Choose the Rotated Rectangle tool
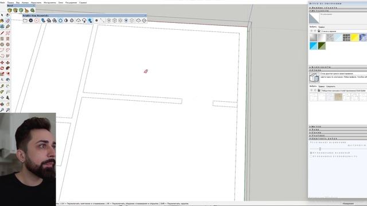Image resolution: width=367 pixels, height=206 pixels. [7, 38]
